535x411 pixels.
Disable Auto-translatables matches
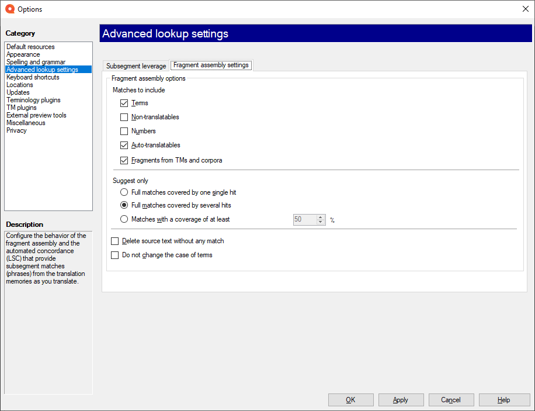coord(124,145)
